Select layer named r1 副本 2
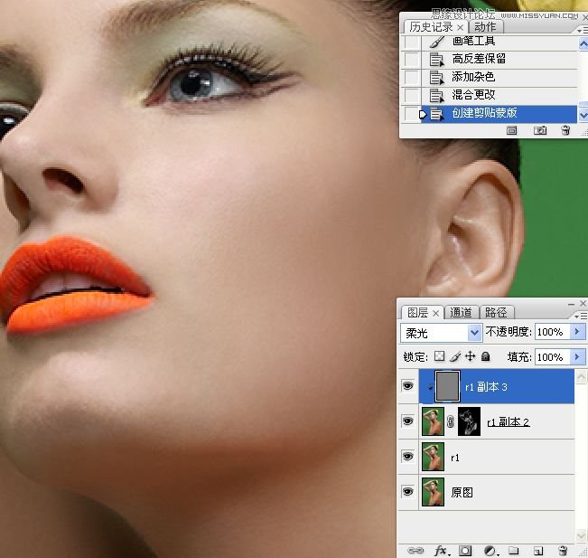Viewport: 588px width, 558px height. (x=509, y=421)
